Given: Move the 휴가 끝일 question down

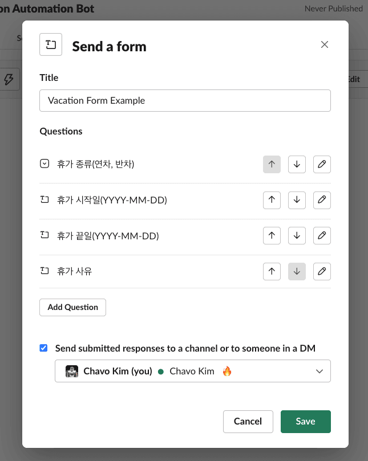Looking at the screenshot, I should [297, 236].
